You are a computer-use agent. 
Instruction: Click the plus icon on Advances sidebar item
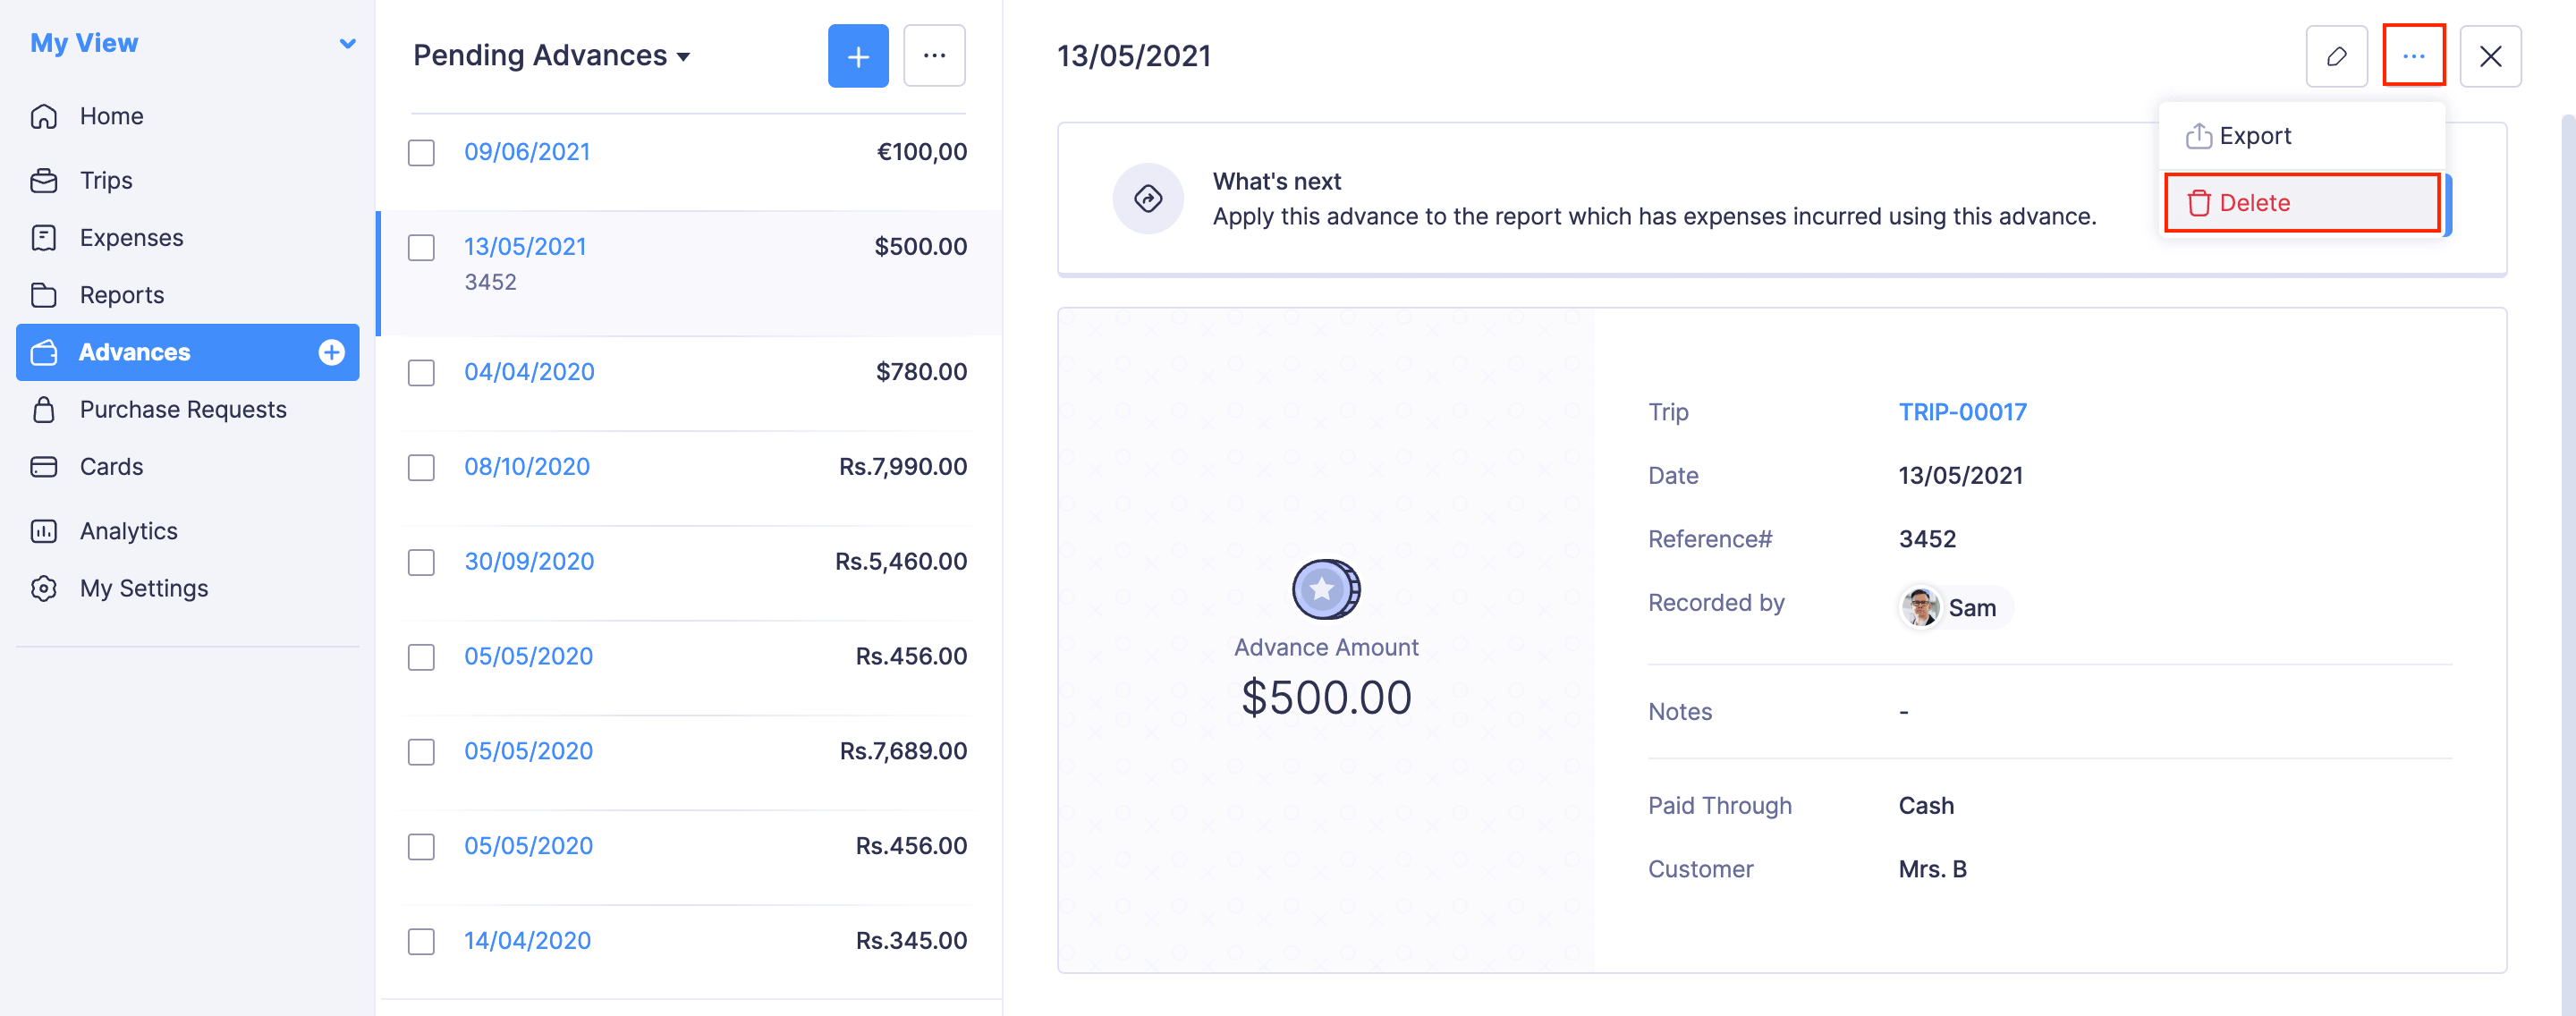tap(332, 352)
